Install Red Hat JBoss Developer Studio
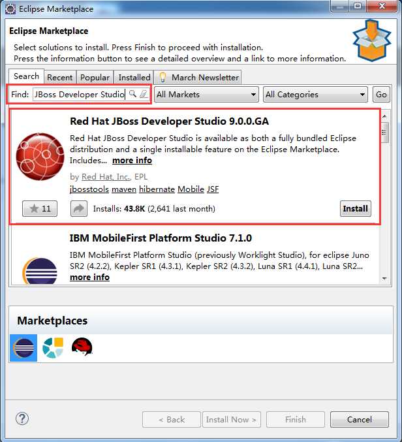 [356, 209]
